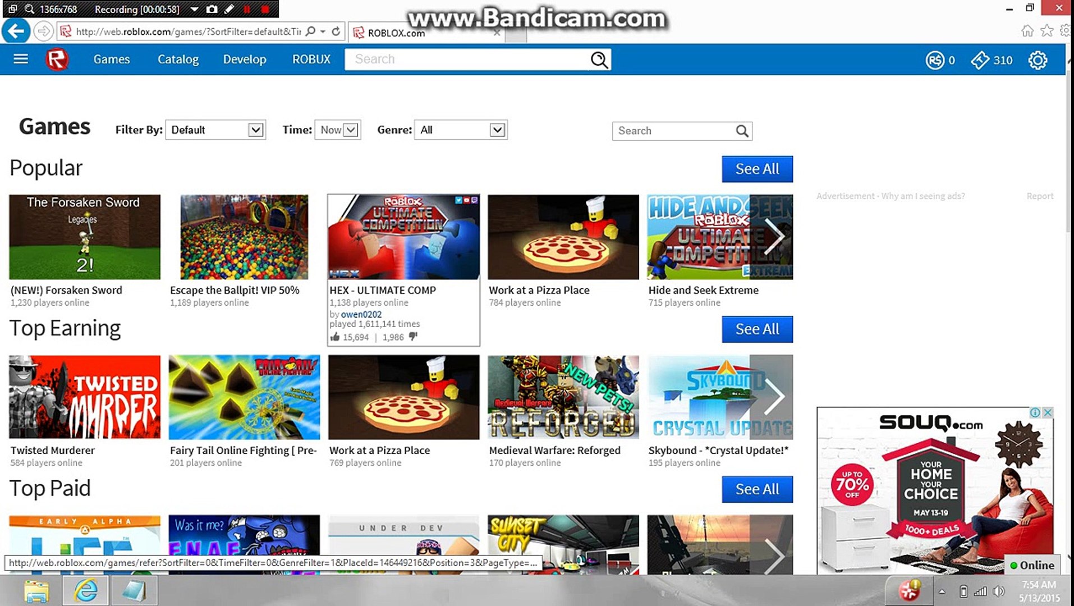This screenshot has width=1074, height=606.
Task: Click the games search magnifier icon
Action: [x=742, y=131]
